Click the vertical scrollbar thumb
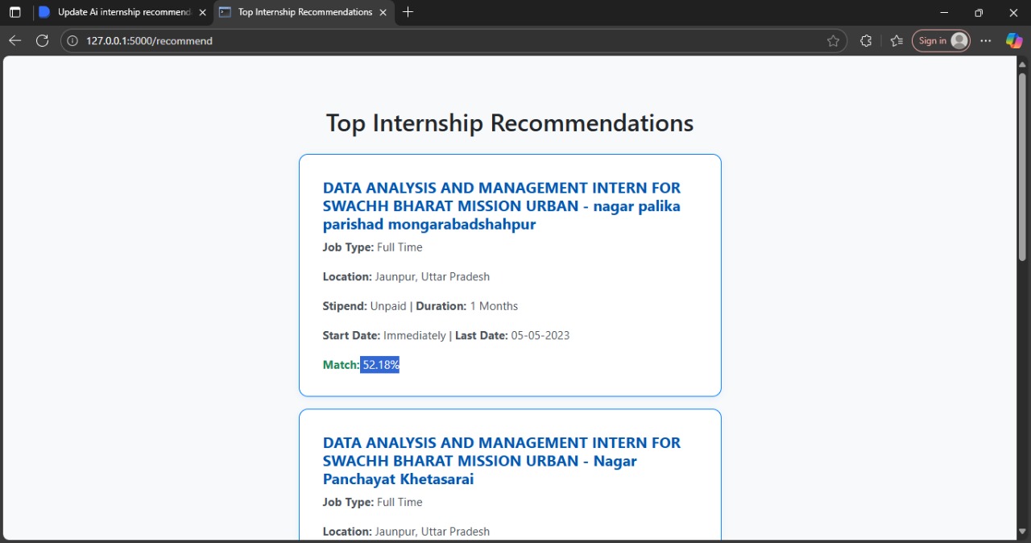Viewport: 1031px width, 543px height. 1023,166
